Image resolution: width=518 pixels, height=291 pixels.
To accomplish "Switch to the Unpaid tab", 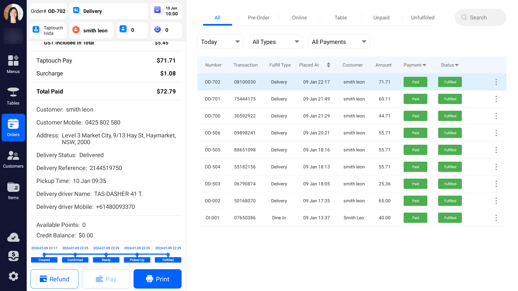I will point(381,18).
